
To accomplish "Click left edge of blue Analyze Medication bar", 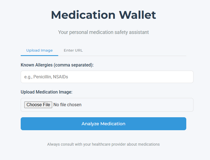I will point(23,124).
